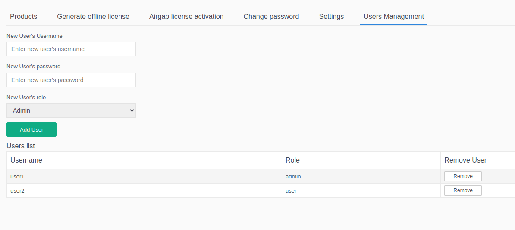Select the user1 username cell
The height and width of the screenshot is (230, 515).
(x=18, y=177)
